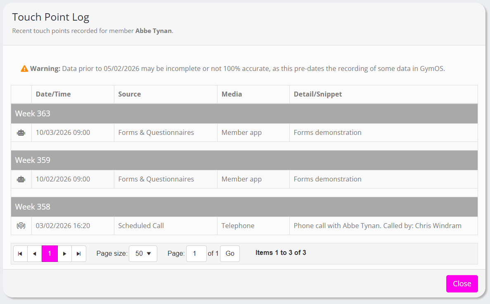Go to first page of results
The image size is (490, 304).
(20, 254)
